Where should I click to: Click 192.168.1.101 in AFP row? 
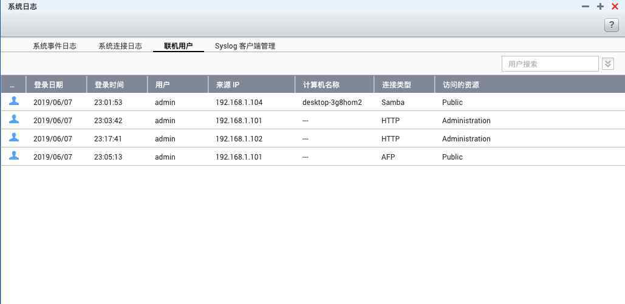click(239, 157)
